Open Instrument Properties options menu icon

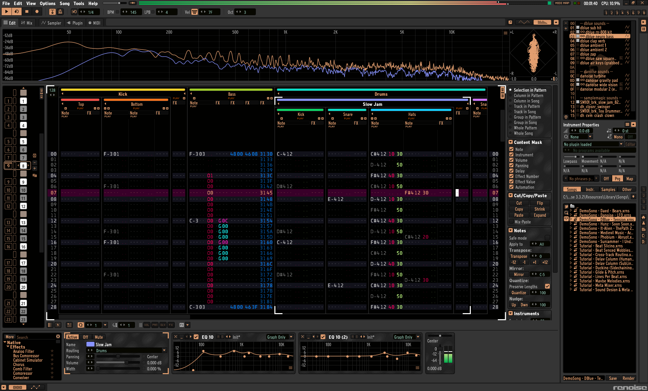tap(627, 124)
